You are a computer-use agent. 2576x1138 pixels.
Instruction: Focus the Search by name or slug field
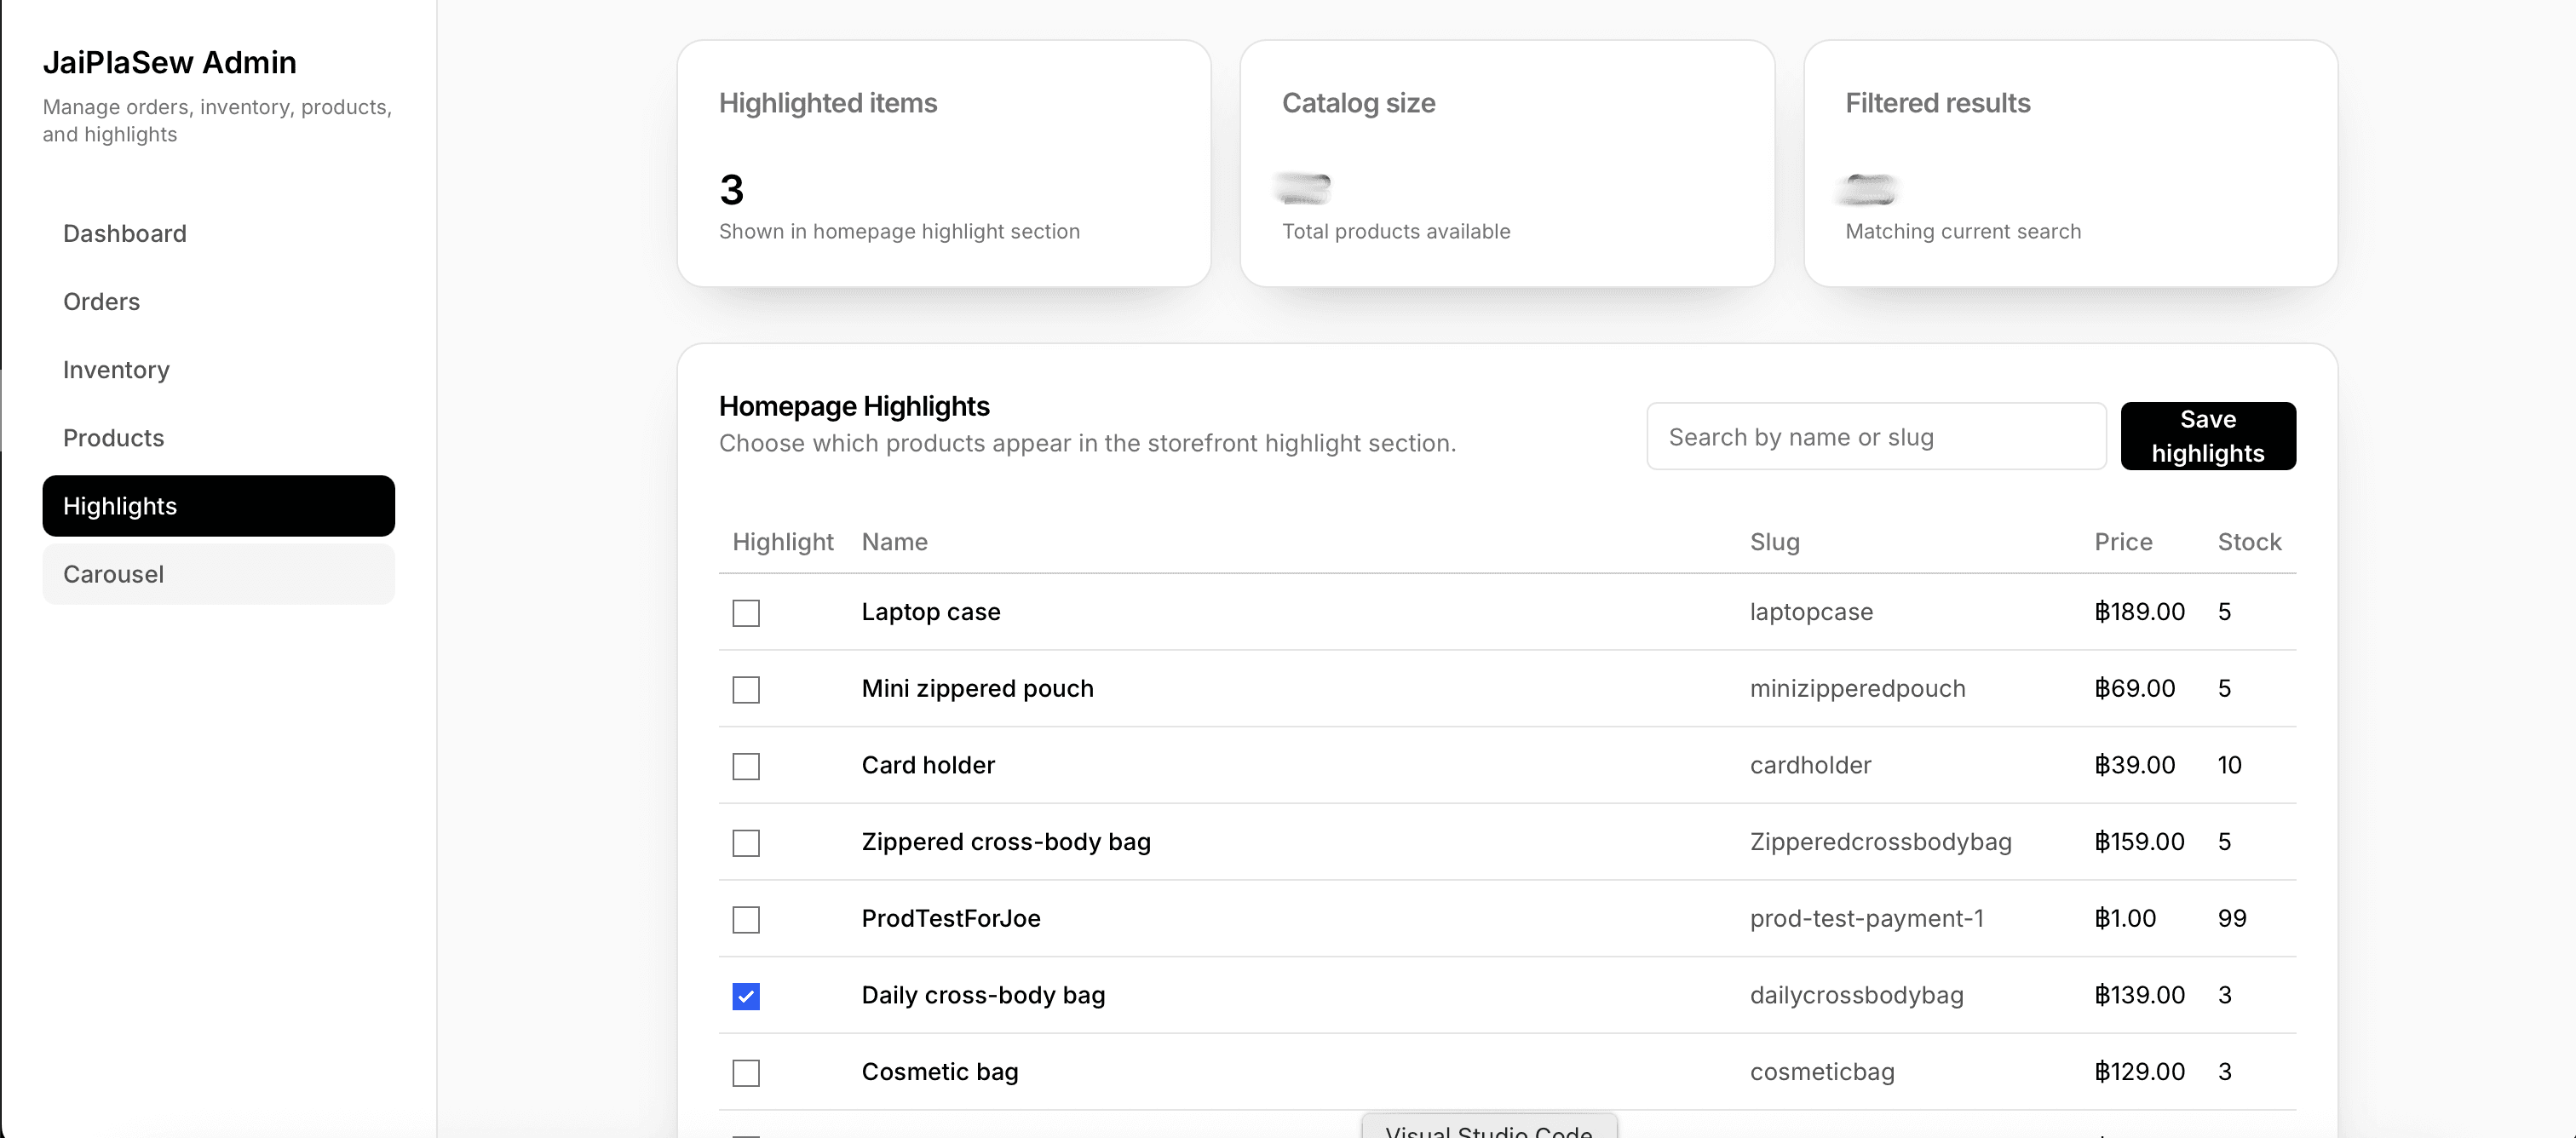click(1876, 436)
